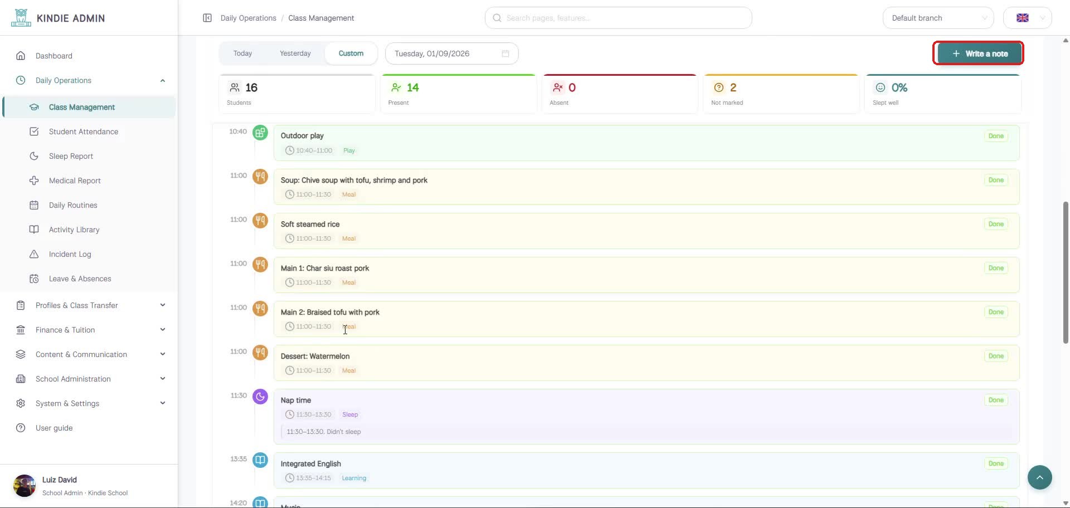Click the Activity Library book icon
The width and height of the screenshot is (1070, 508).
pyautogui.click(x=34, y=229)
